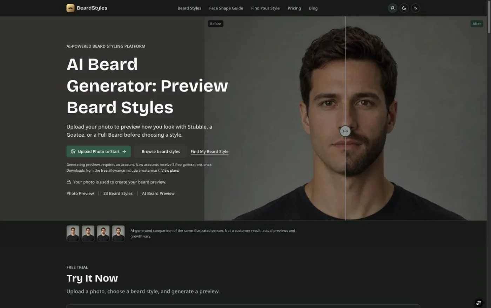Follow the Find My Beard Style link
This screenshot has width=491, height=308.
click(x=209, y=151)
